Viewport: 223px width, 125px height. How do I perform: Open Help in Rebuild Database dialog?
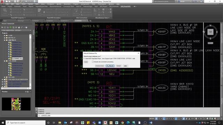pyautogui.click(x=125, y=66)
